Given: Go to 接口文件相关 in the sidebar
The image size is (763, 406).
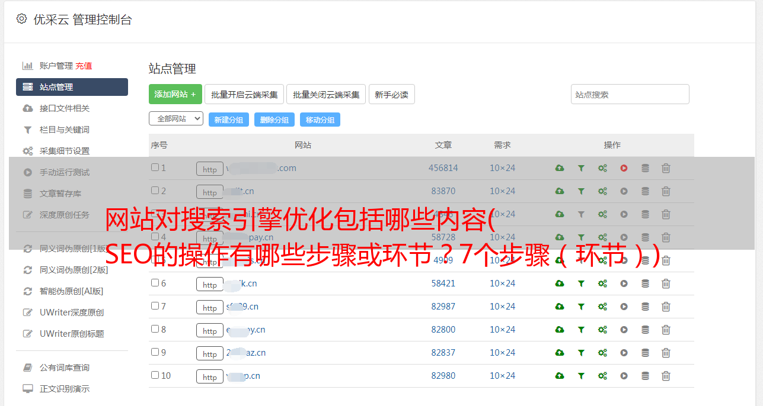Looking at the screenshot, I should coord(65,108).
